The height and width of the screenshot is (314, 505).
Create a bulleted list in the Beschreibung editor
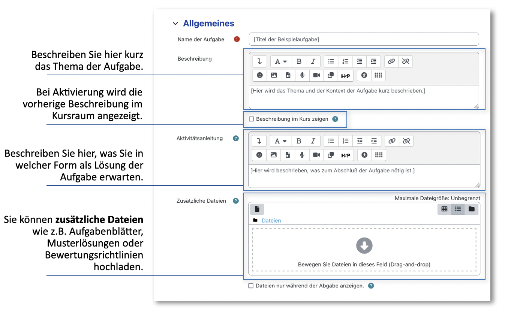click(x=331, y=61)
